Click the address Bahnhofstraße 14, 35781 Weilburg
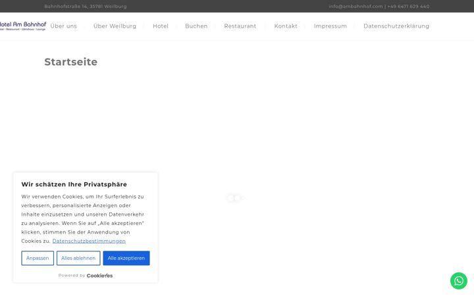 (x=86, y=7)
